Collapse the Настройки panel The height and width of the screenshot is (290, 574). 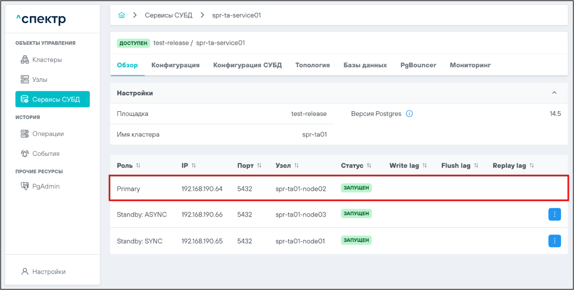tap(554, 93)
